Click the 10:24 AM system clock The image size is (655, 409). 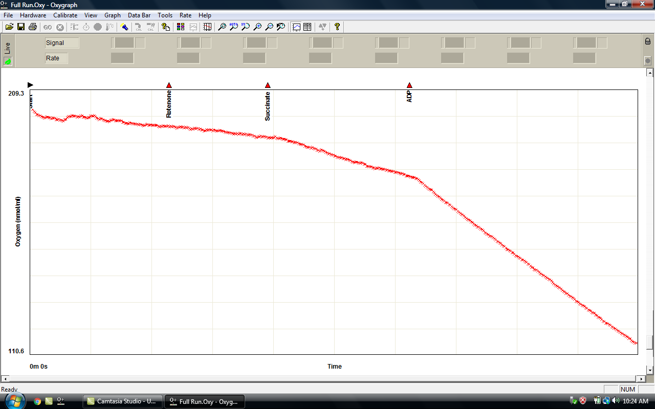coord(637,401)
